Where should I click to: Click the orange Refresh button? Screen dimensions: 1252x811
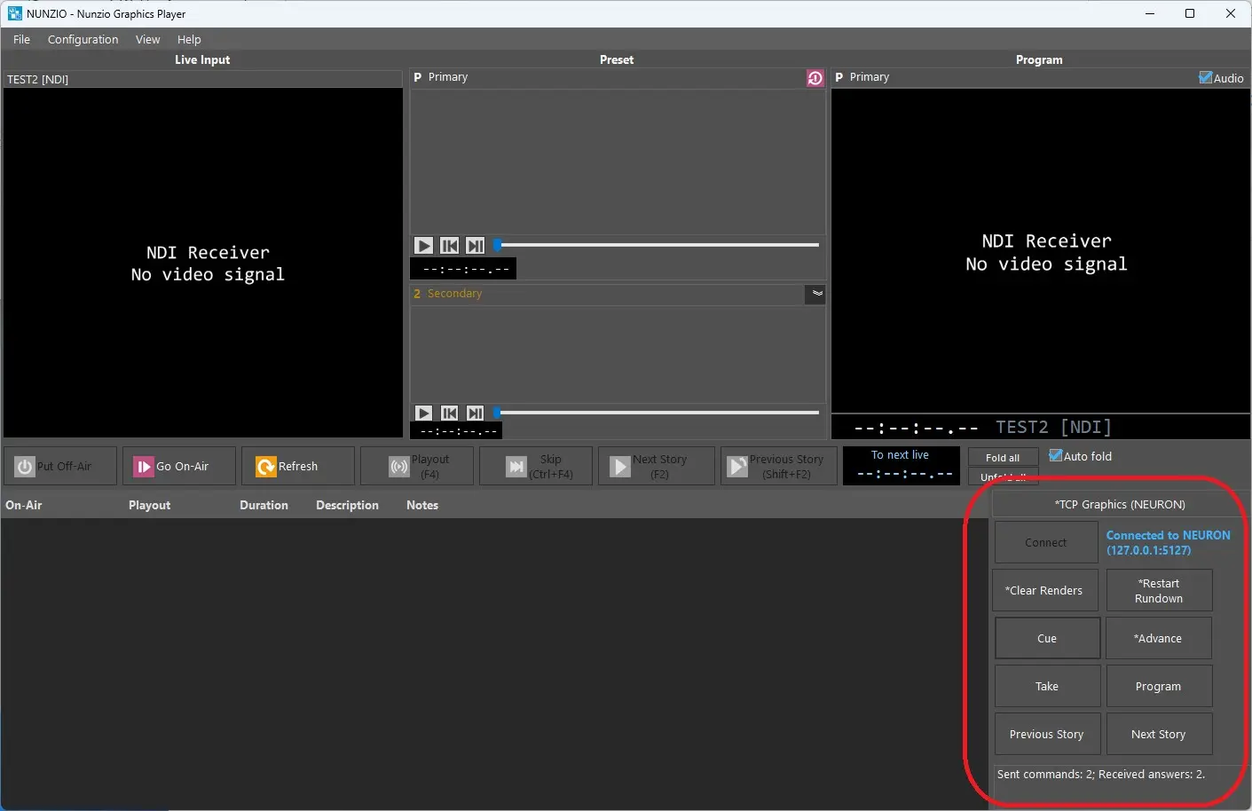[297, 466]
